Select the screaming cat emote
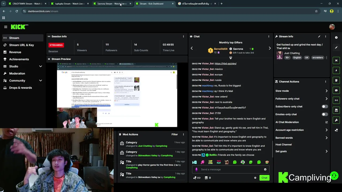342x192 pixels. coord(227,162)
